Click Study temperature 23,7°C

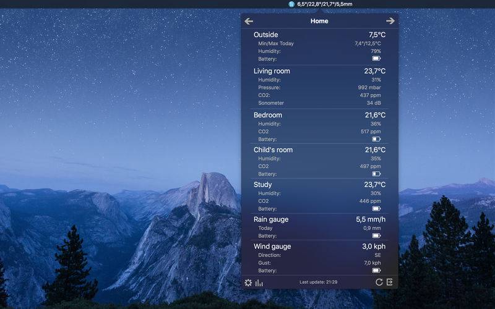(375, 184)
